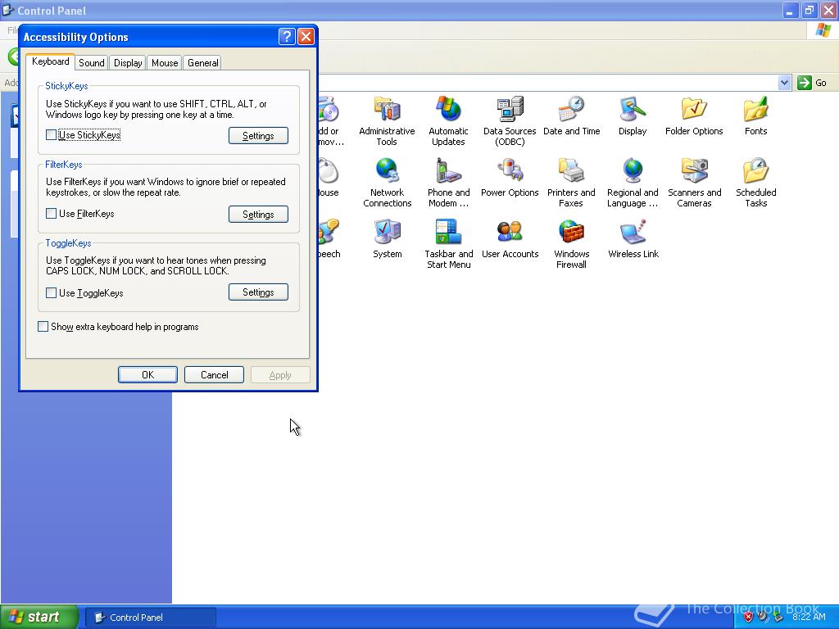Open the Start menu
This screenshot has height=629, width=839.
pyautogui.click(x=39, y=617)
